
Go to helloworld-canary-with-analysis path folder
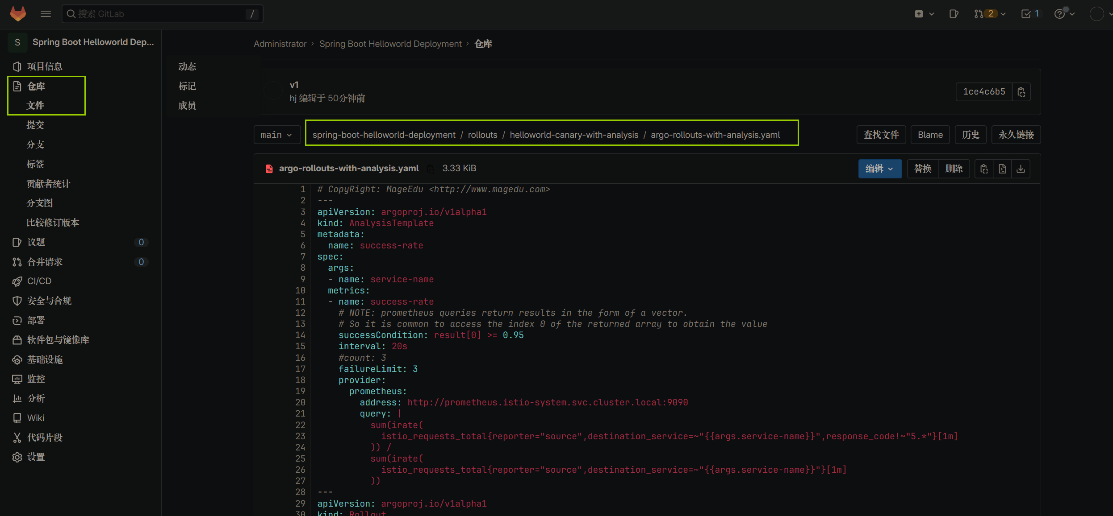(574, 135)
